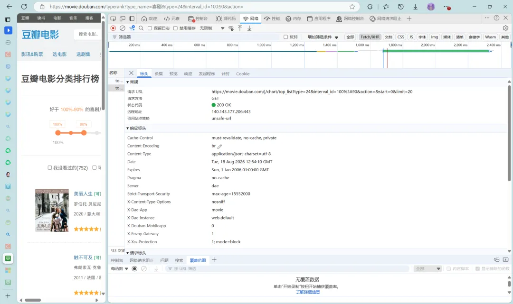The height and width of the screenshot is (304, 513).
Task: Check 我没看过的(752) checkbox
Action: coord(50,167)
